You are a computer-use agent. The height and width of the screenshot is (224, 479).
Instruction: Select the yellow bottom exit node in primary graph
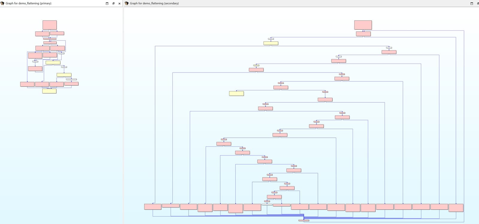coord(49,91)
